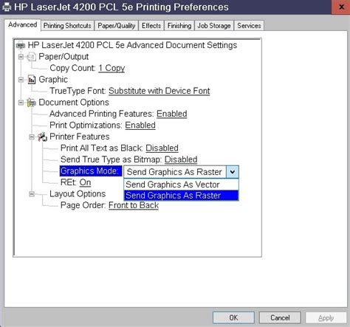350x327 pixels.
Task: Choose Send Graphics As Raster in list
Action: tap(181, 196)
